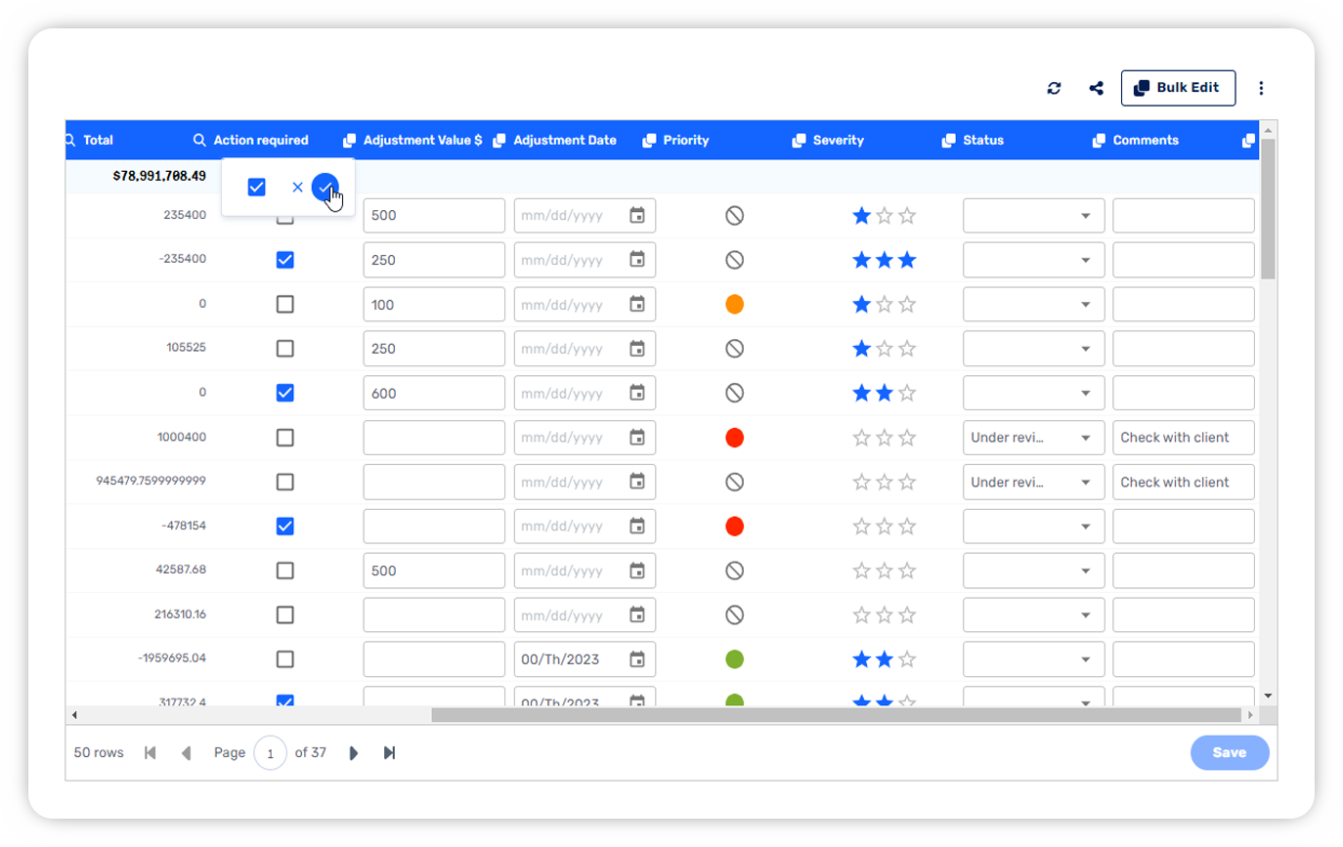The image size is (1343, 847).
Task: Click the Adjustment Value field showing 600
Action: [434, 393]
